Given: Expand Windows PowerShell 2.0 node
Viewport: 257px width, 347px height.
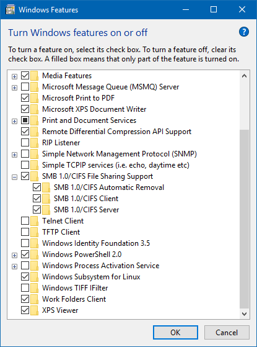Looking at the screenshot, I should (15, 255).
